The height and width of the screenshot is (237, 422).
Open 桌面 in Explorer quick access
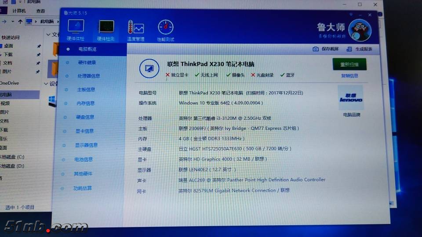[9, 46]
